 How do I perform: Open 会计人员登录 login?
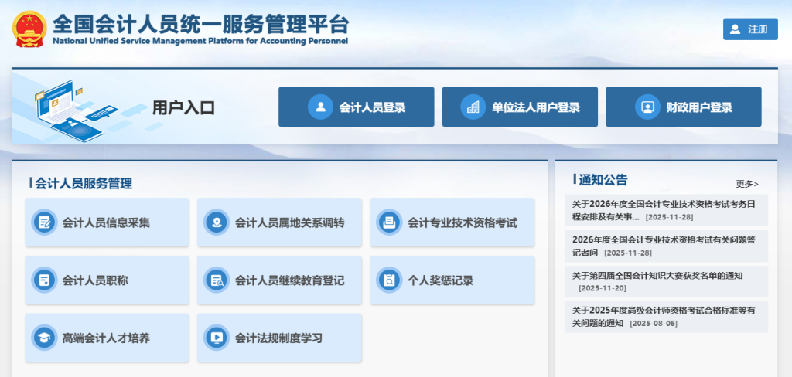(x=356, y=107)
